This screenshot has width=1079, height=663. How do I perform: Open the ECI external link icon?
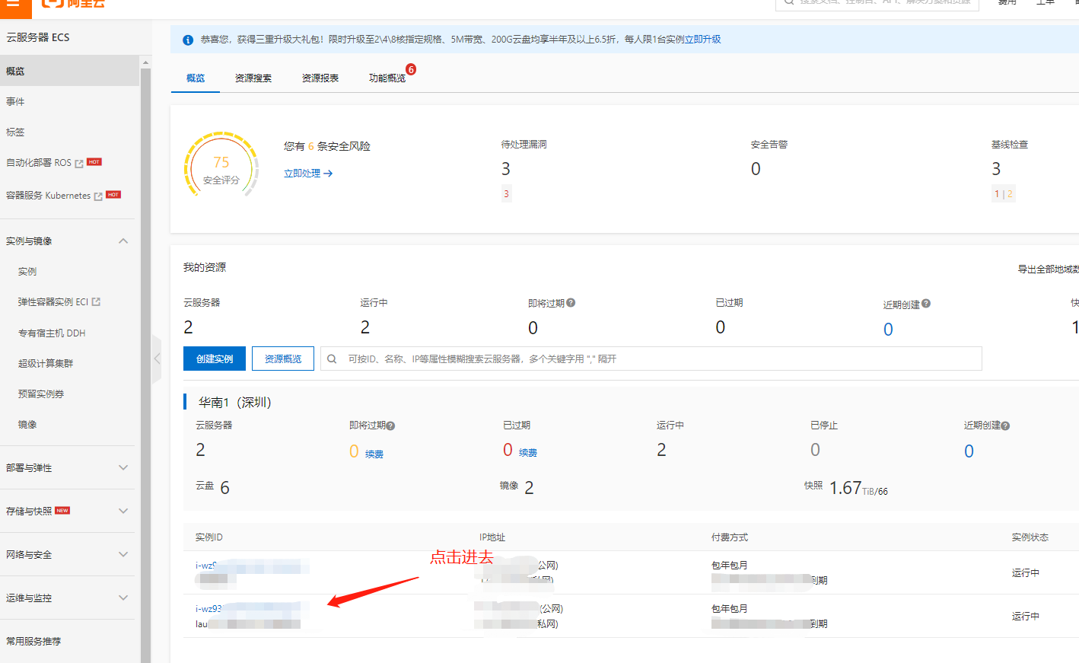97,302
